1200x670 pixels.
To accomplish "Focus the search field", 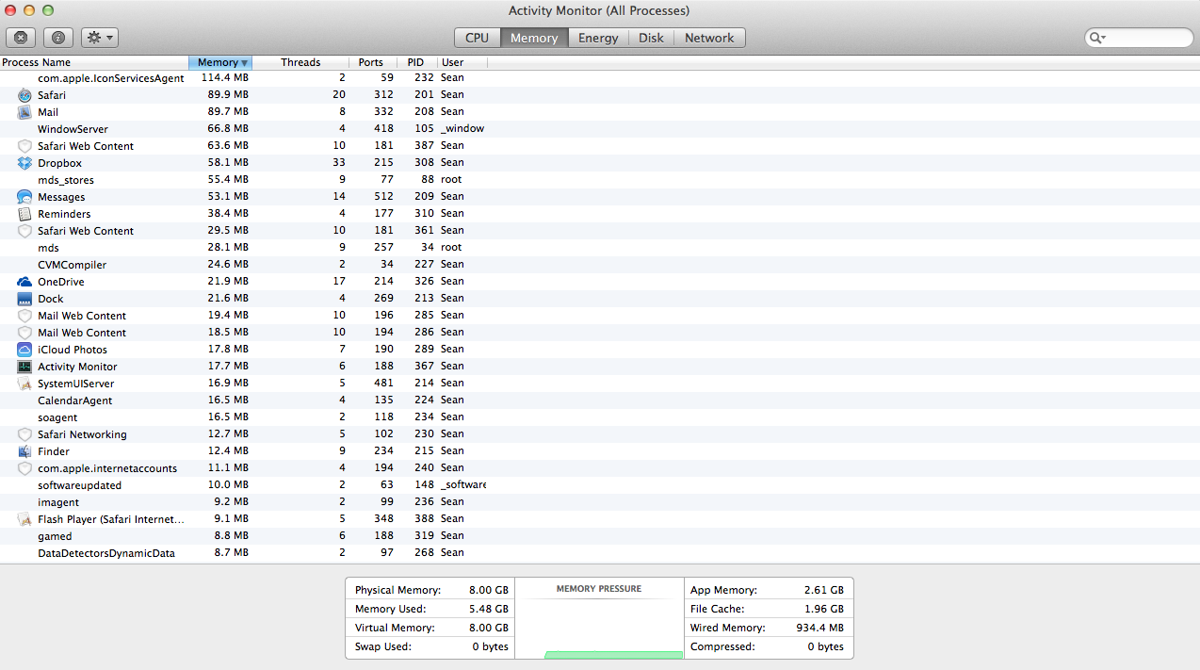I will [1140, 38].
